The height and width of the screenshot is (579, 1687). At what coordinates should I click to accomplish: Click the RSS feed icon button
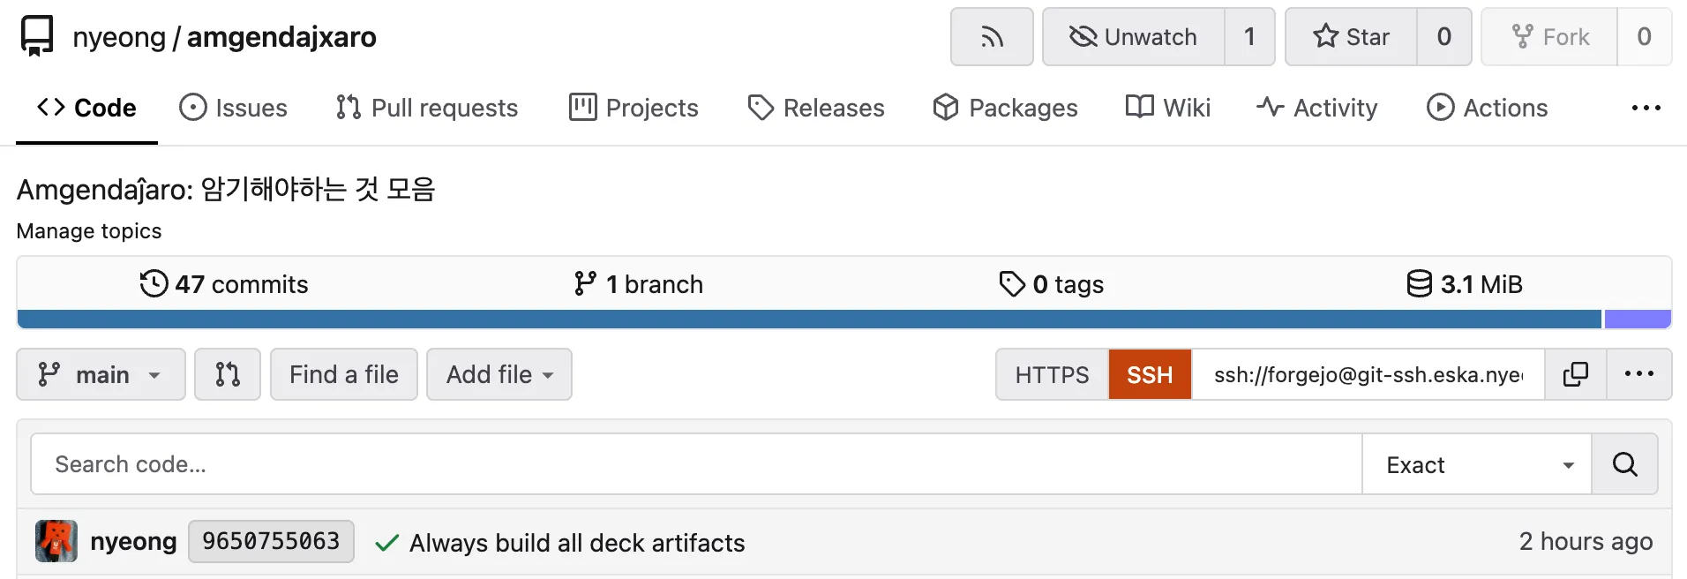[x=992, y=37]
